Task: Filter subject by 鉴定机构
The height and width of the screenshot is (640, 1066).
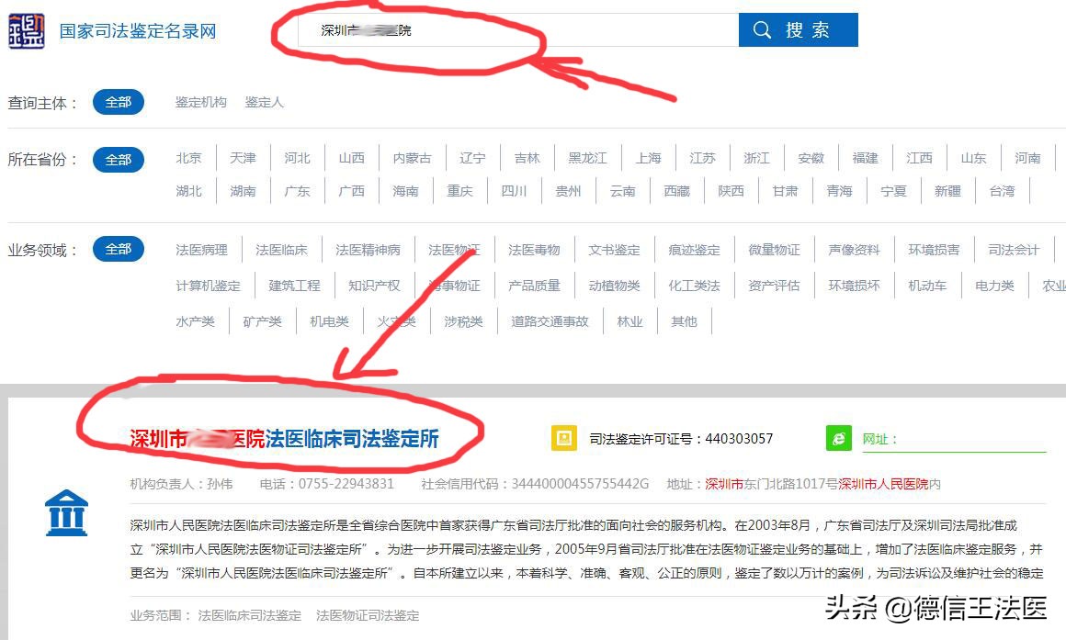Action: pos(200,102)
